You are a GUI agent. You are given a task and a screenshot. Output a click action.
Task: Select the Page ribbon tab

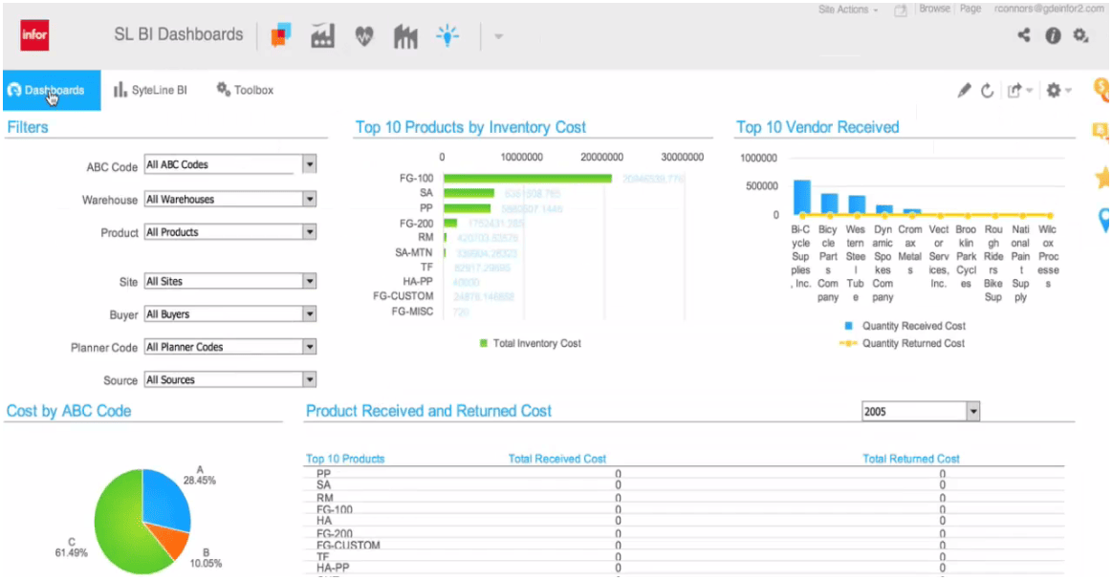coord(970,9)
